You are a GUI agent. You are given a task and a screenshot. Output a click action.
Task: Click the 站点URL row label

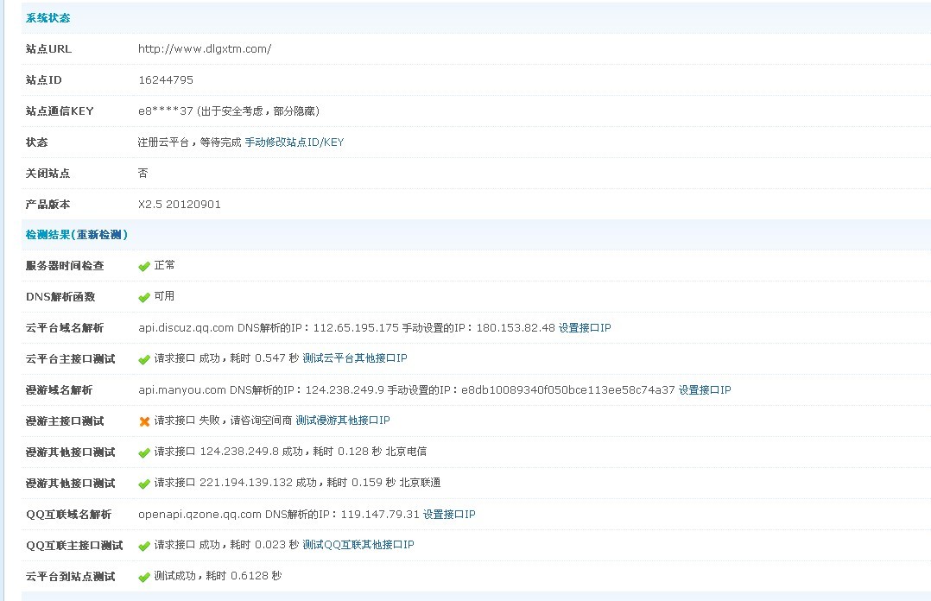(48, 48)
